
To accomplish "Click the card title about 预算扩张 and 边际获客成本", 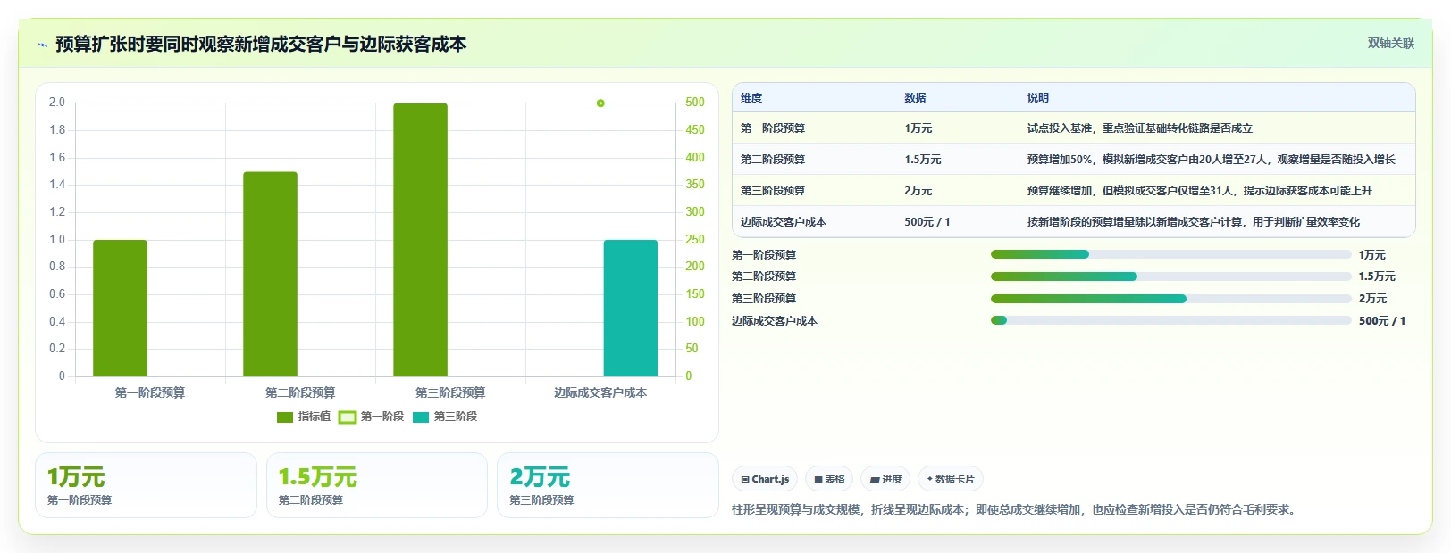I will click(x=261, y=44).
